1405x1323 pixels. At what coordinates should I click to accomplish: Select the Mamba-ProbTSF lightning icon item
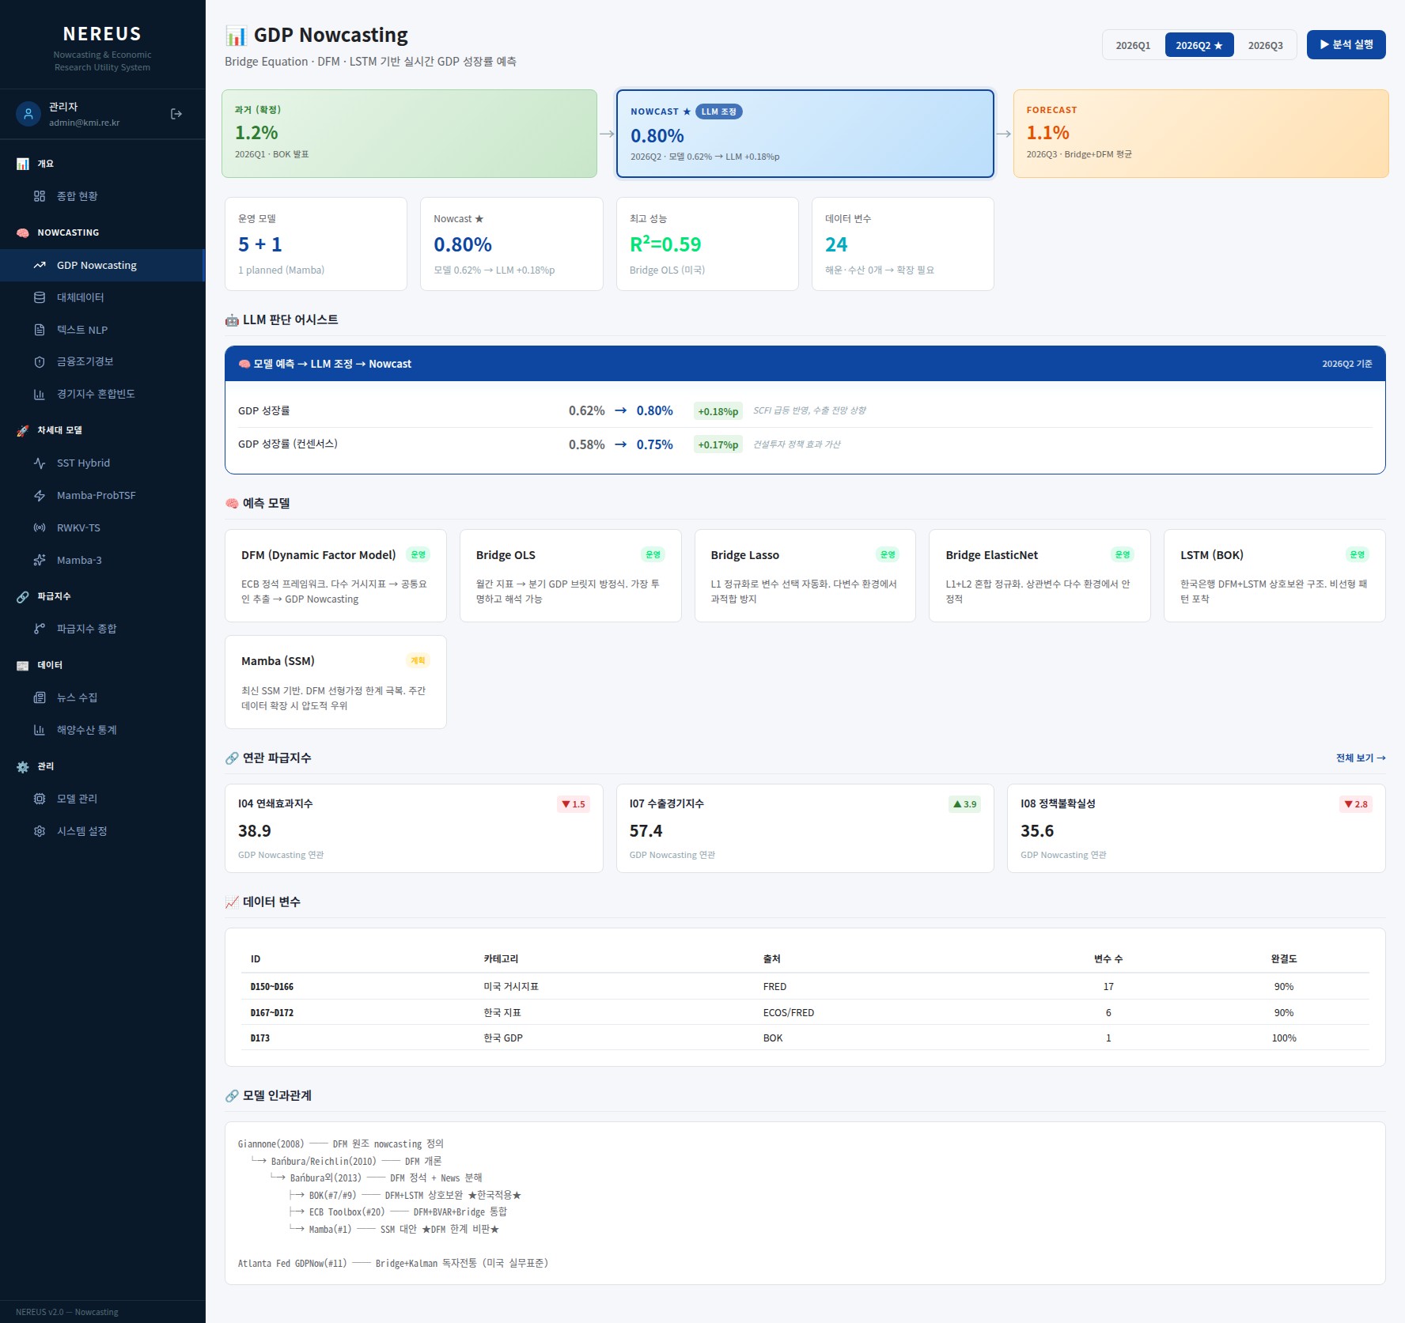40,496
